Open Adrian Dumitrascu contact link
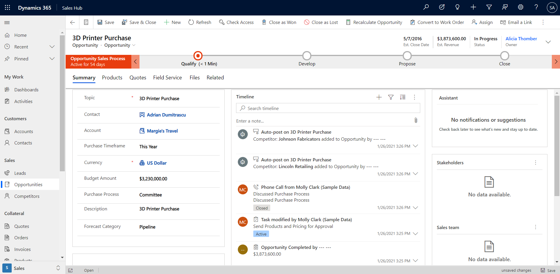560x274 pixels. click(166, 115)
